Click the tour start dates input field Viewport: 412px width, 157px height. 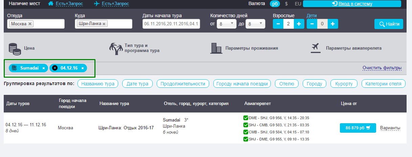point(171,24)
